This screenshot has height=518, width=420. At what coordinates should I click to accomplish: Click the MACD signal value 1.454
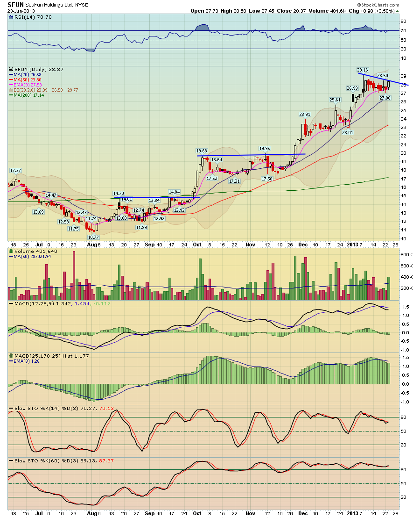coord(82,303)
